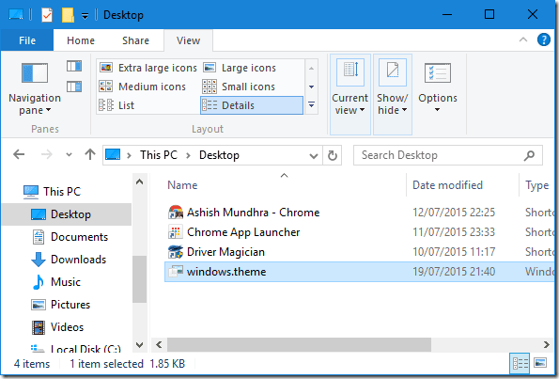Click the 19/07/2015 21:40 date cell
Screen dimensions: 559x379
coord(454,272)
